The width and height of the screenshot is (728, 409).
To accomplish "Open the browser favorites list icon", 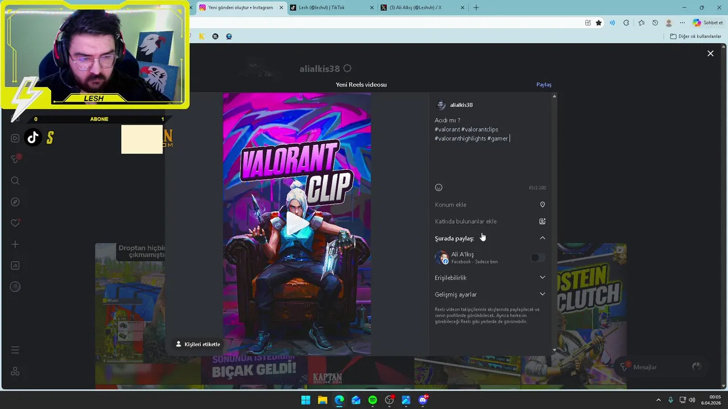I will point(642,23).
